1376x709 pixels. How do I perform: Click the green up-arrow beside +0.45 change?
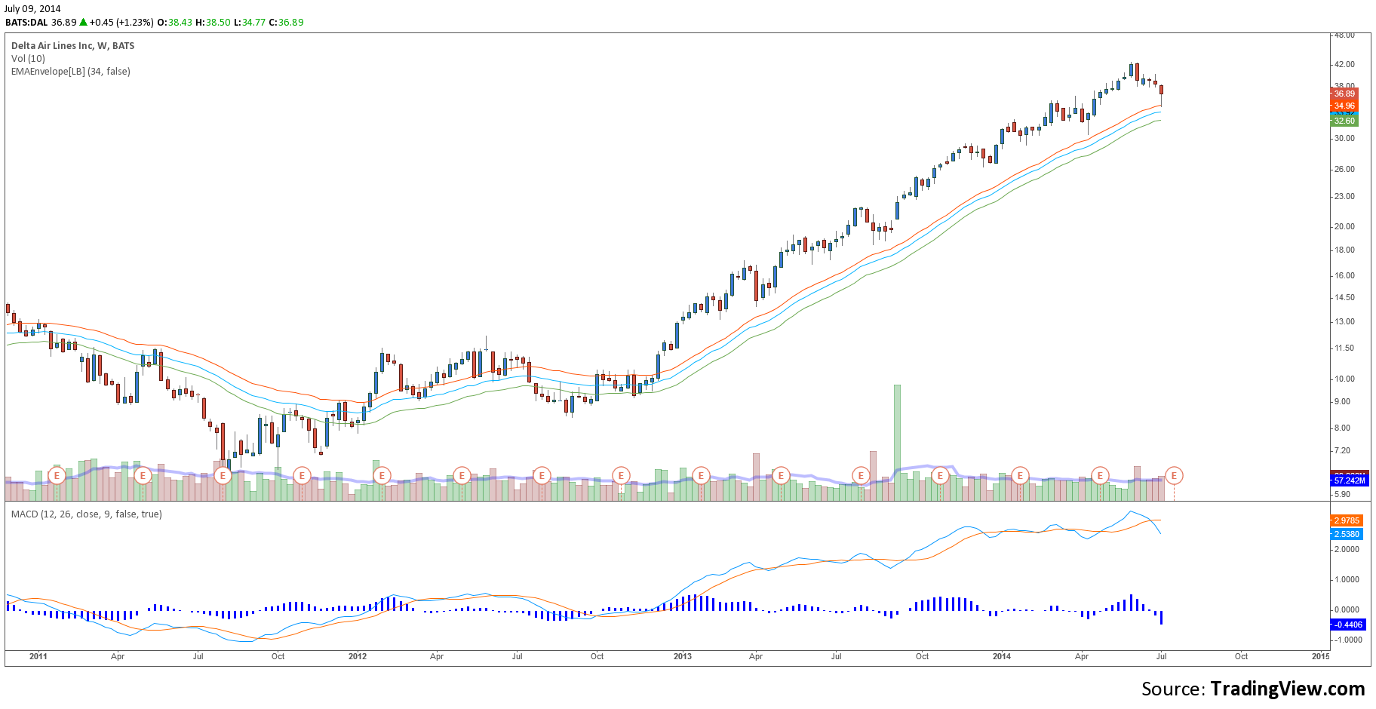click(84, 22)
